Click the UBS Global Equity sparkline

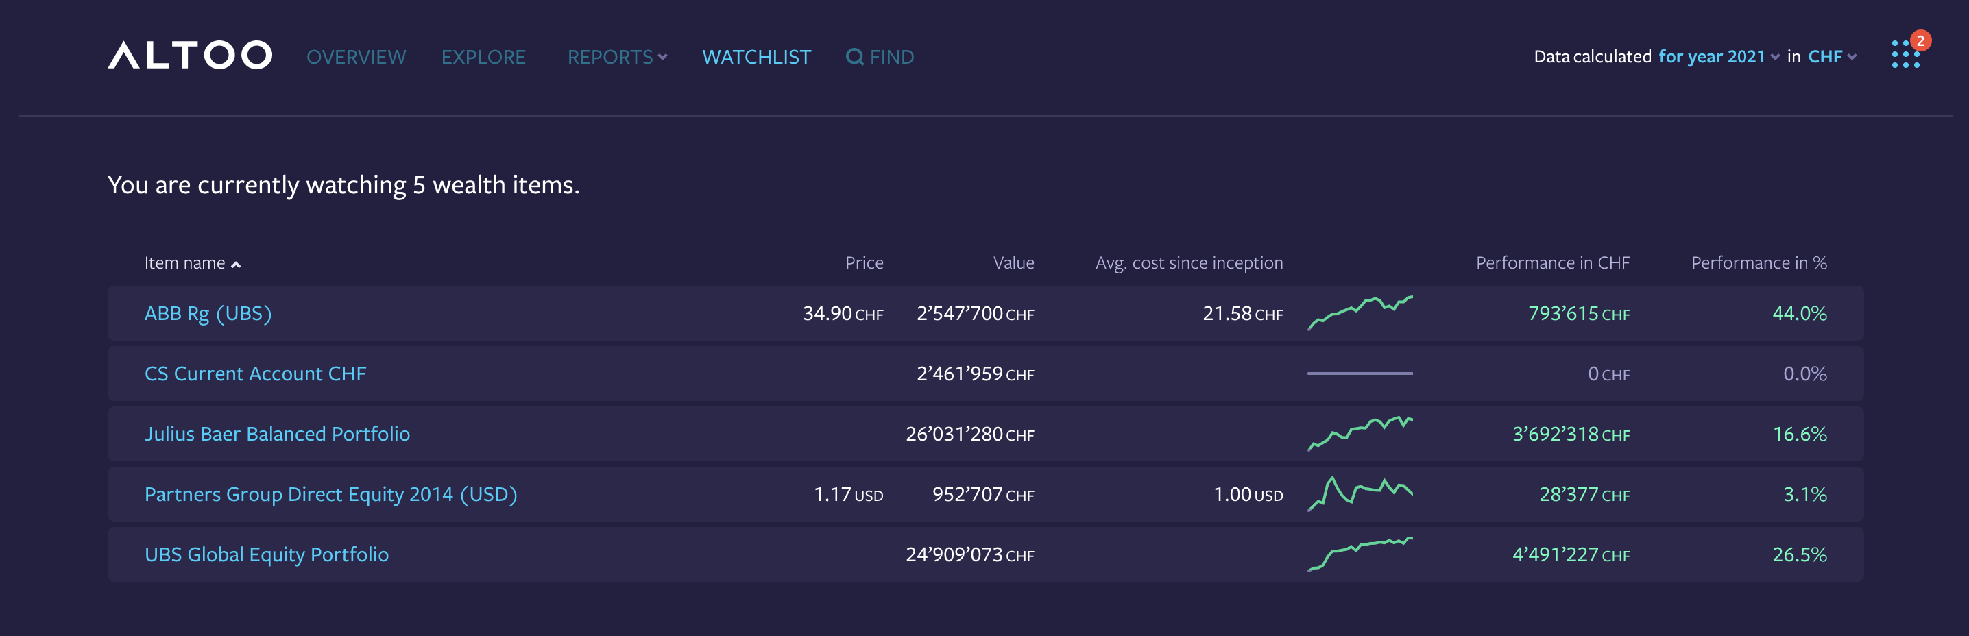coord(1359,554)
